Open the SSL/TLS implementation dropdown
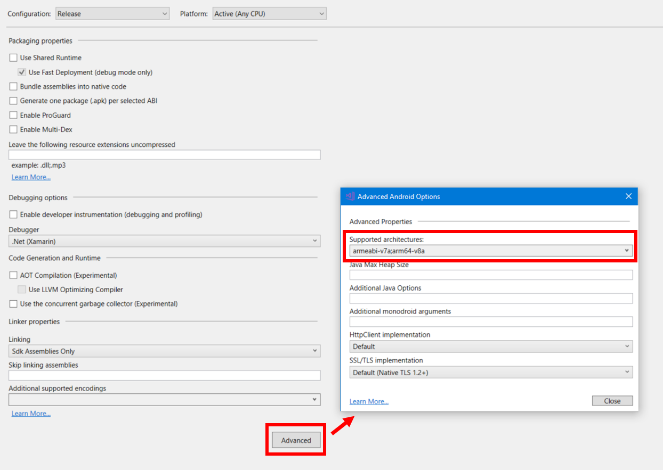The image size is (663, 470). [490, 373]
